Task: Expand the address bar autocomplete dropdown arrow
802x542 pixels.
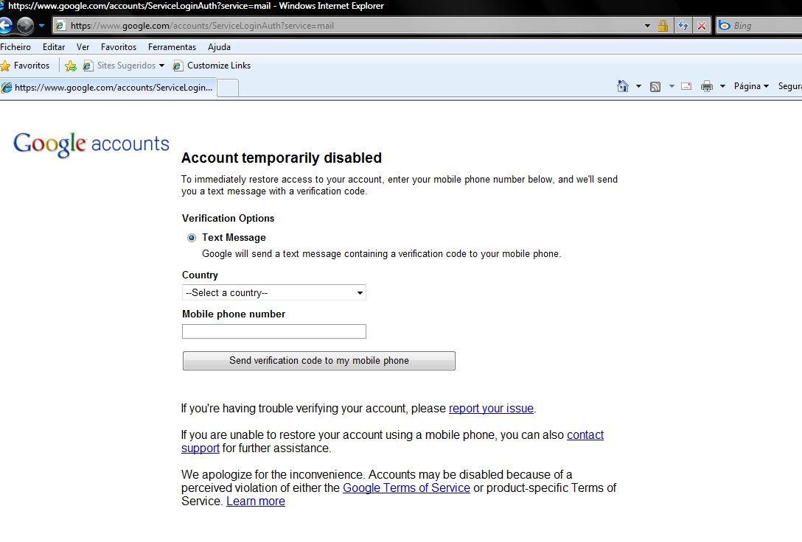Action: click(x=647, y=26)
